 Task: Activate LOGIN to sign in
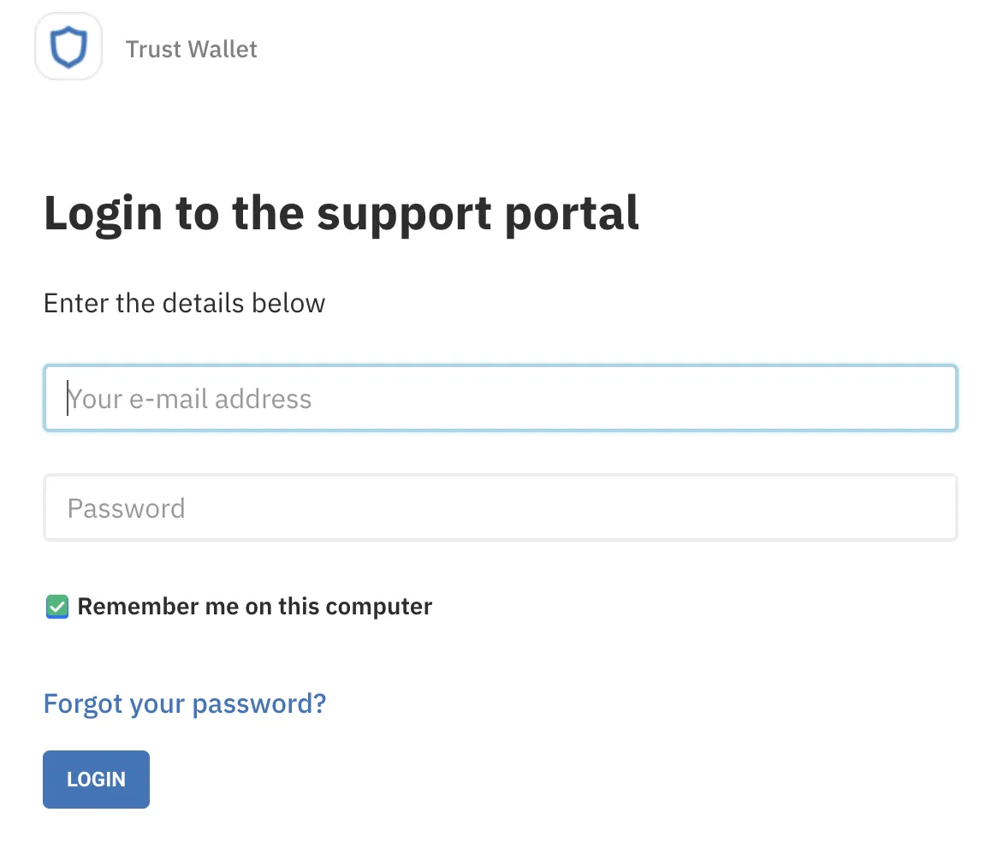coord(96,779)
